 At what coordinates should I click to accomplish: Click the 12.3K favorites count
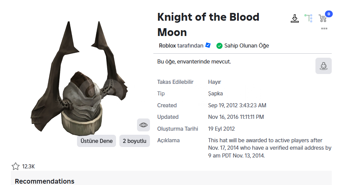tap(28, 166)
